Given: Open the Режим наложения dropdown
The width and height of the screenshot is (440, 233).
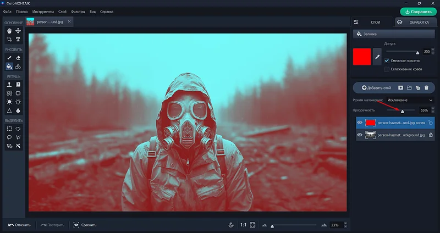Looking at the screenshot, I should tap(410, 100).
